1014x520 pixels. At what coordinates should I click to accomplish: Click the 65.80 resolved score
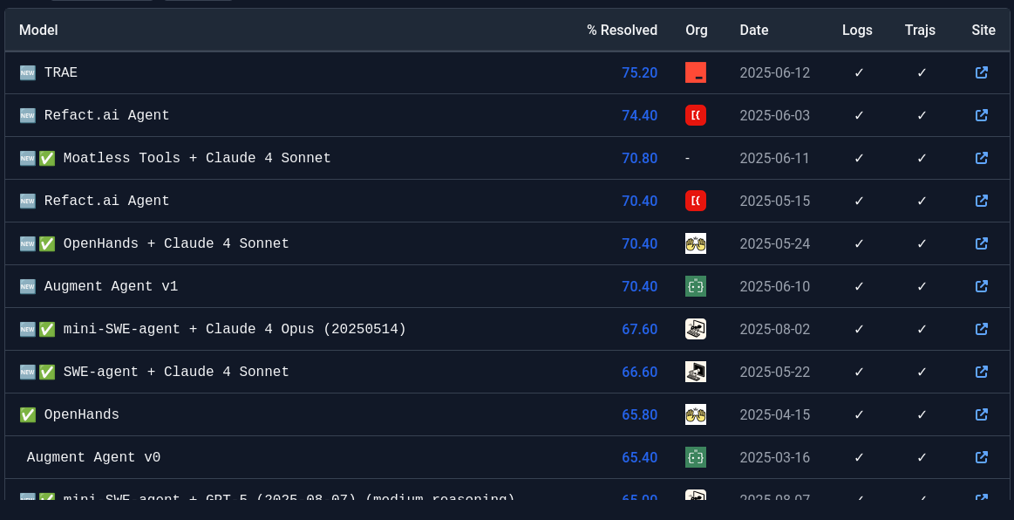tap(640, 414)
